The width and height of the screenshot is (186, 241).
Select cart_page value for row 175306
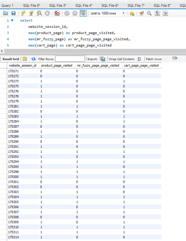coord(142,207)
